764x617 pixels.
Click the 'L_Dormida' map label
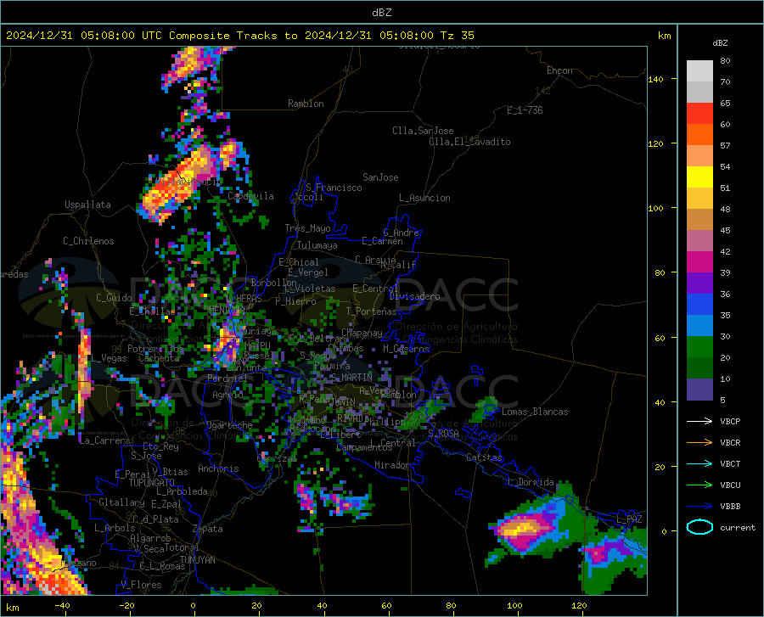531,482
